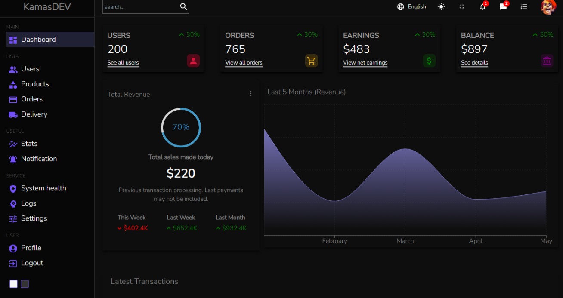Click the Users people icon in sidebar

[x=13, y=69]
